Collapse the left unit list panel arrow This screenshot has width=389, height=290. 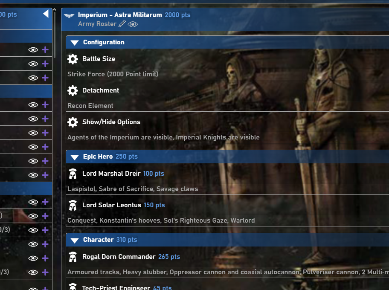tap(46, 14)
